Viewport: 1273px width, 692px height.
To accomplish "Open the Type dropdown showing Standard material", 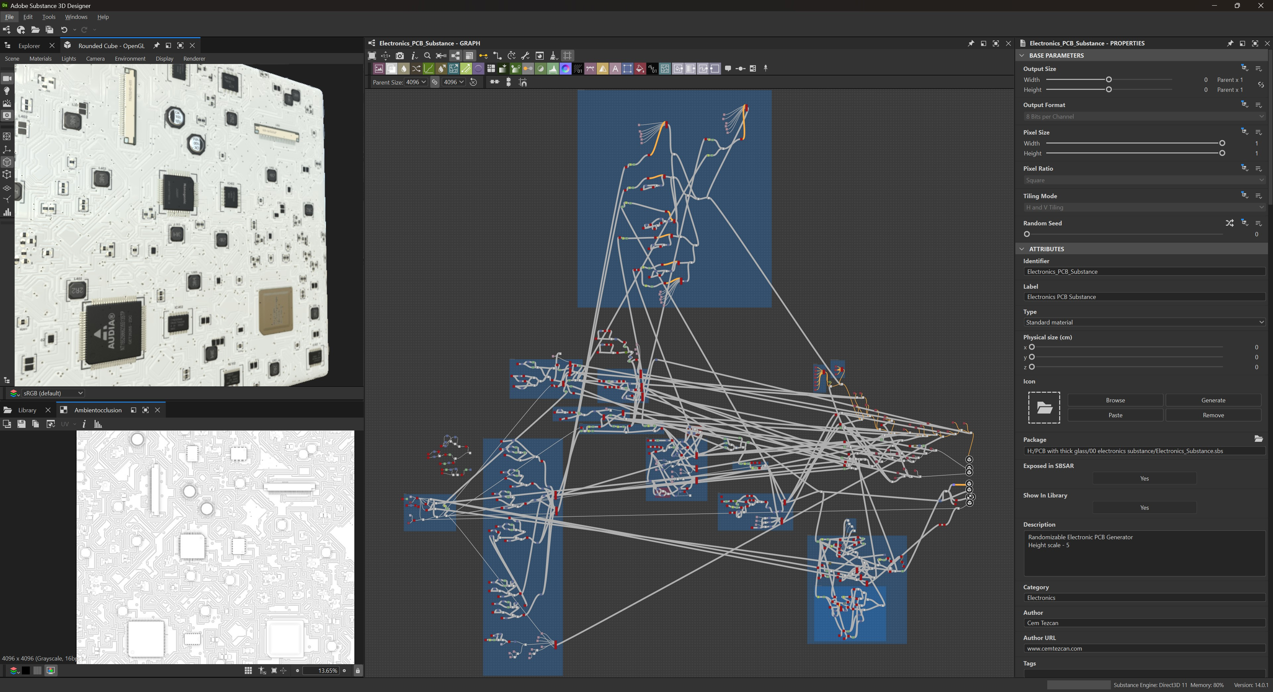I will (x=1144, y=322).
